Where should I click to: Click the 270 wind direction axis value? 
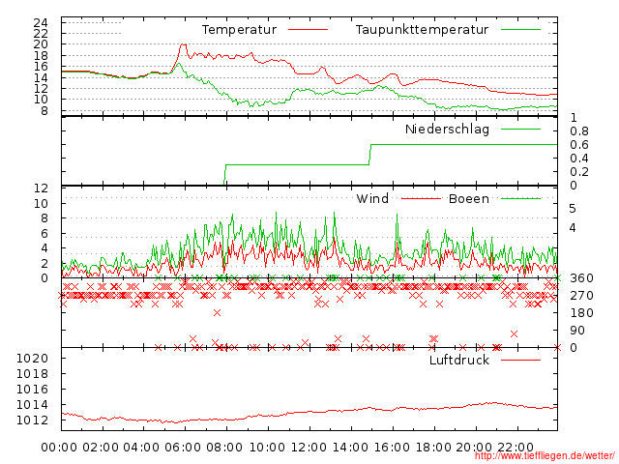tap(581, 296)
